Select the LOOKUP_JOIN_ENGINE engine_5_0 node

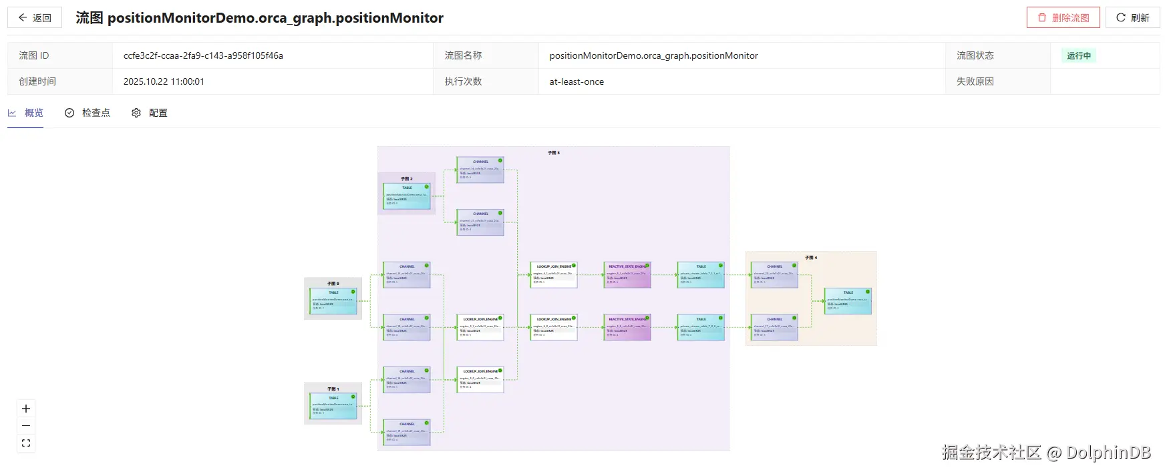pyautogui.click(x=480, y=379)
